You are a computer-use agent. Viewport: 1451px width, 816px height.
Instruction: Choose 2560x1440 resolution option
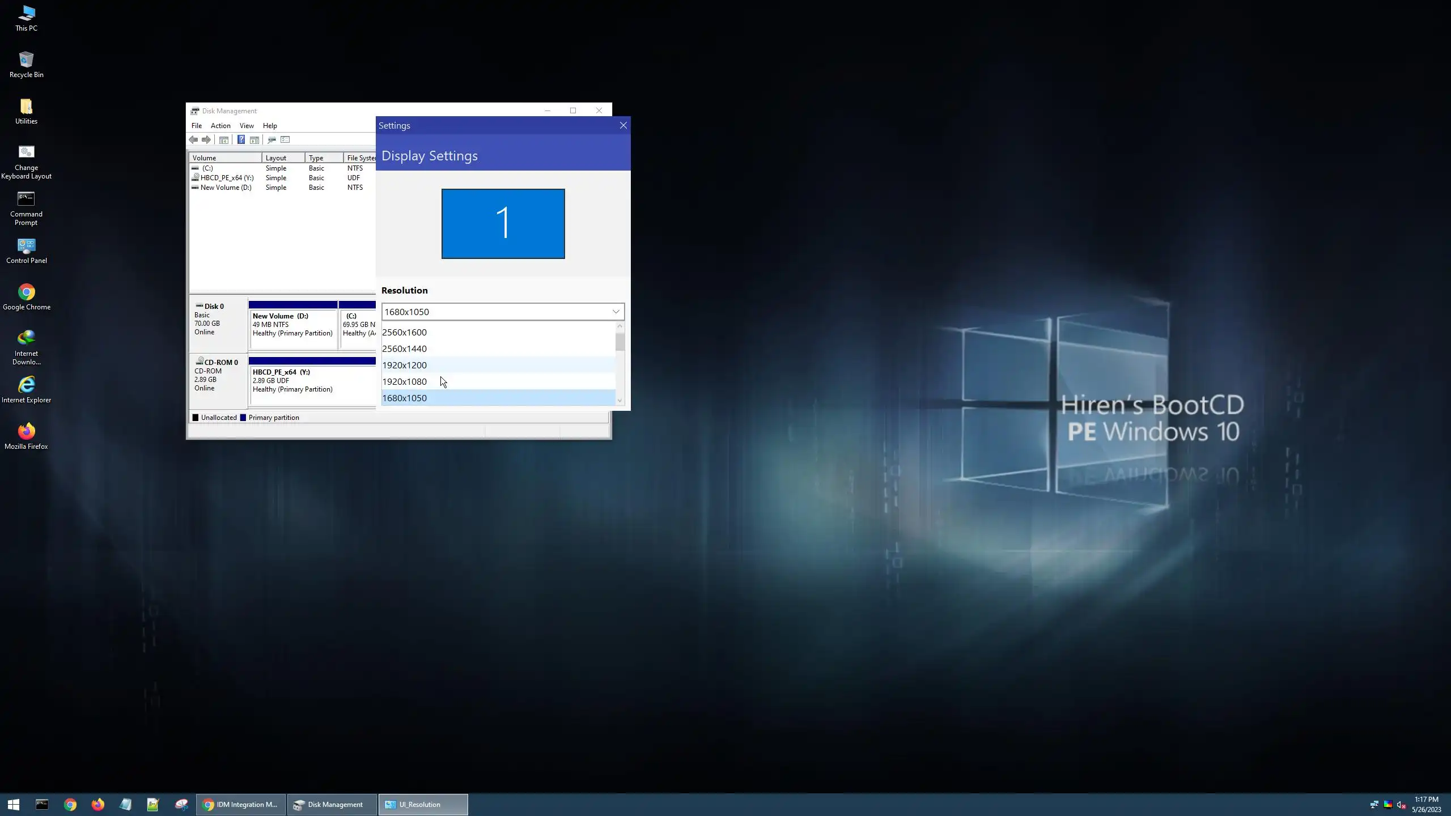[405, 349]
